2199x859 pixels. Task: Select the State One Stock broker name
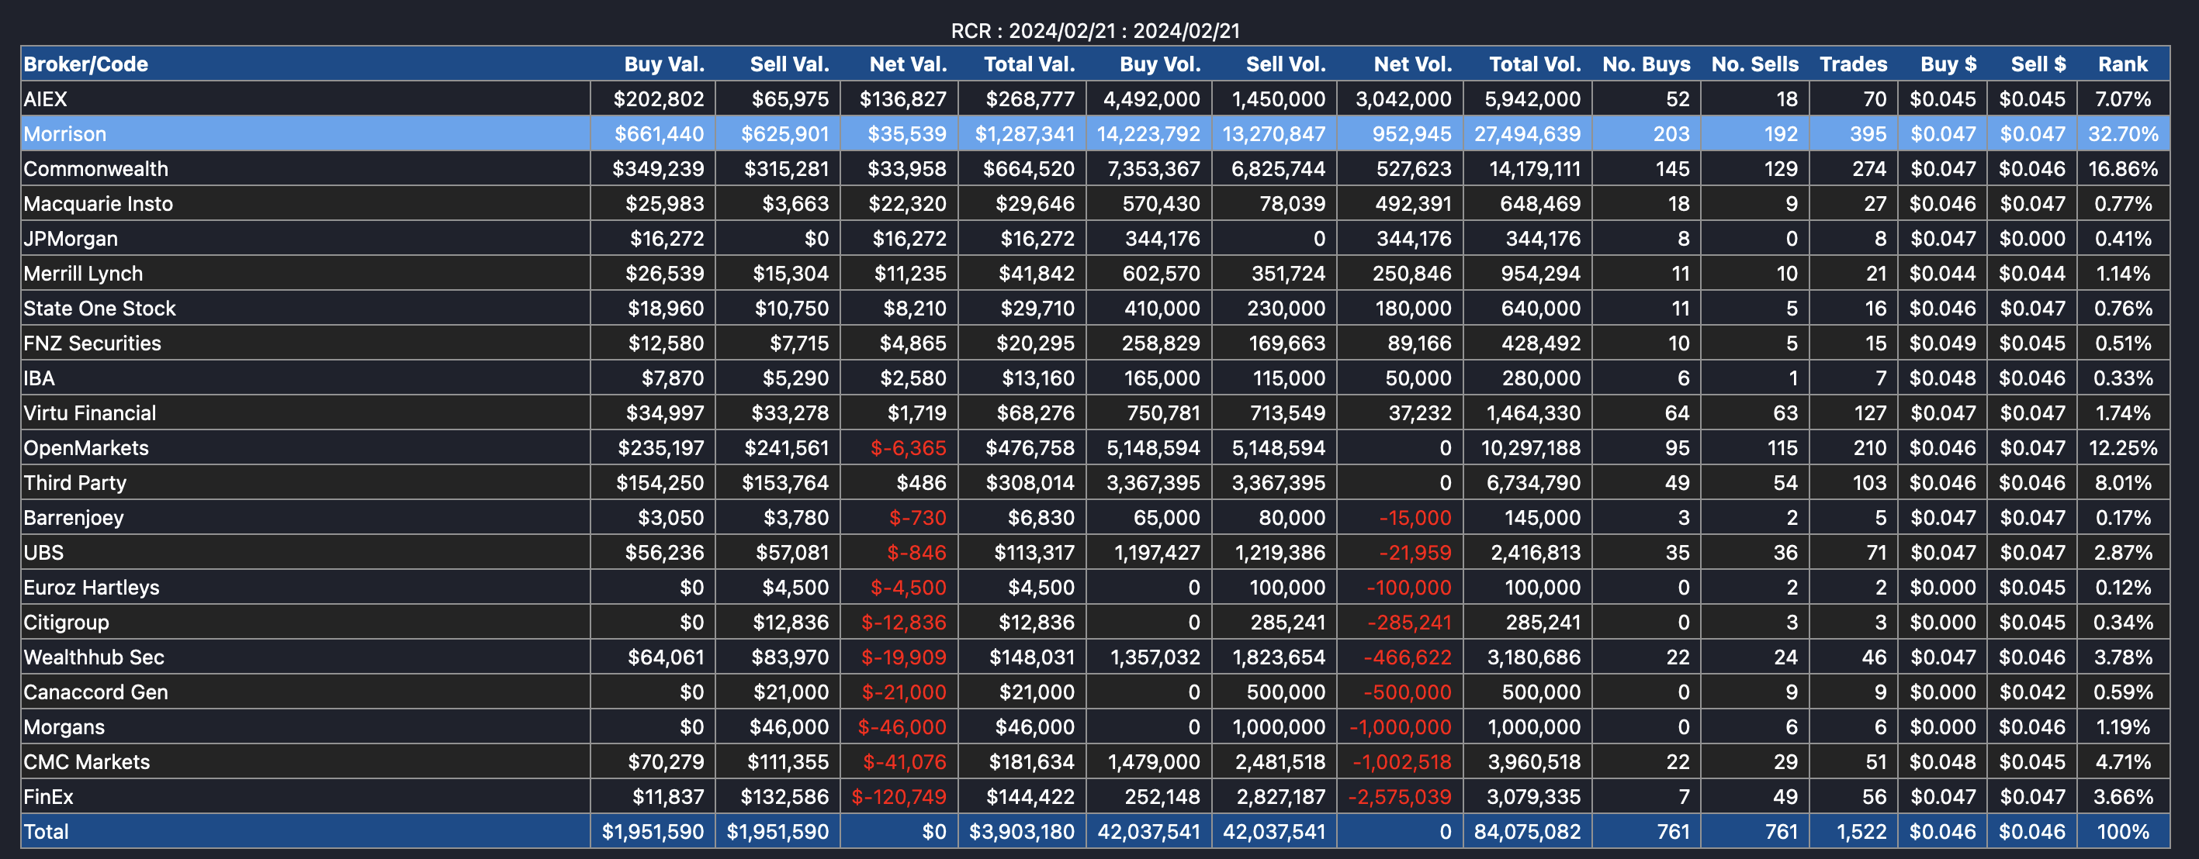(x=100, y=309)
